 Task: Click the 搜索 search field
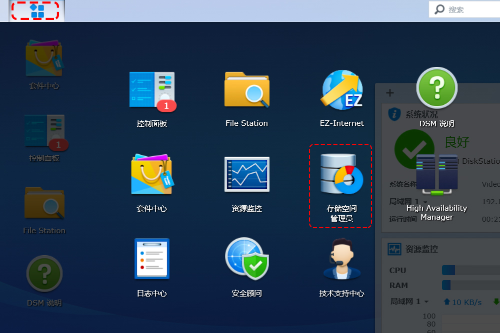pyautogui.click(x=465, y=9)
